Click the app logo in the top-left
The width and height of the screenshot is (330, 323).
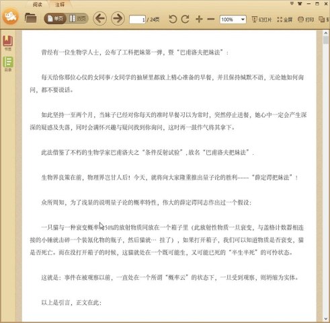(x=10, y=17)
